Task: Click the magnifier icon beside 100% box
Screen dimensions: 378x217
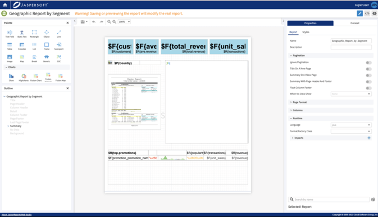Action: 114,22
